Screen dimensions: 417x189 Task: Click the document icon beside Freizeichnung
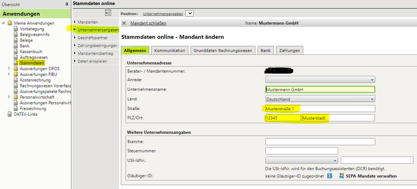(x=16, y=109)
